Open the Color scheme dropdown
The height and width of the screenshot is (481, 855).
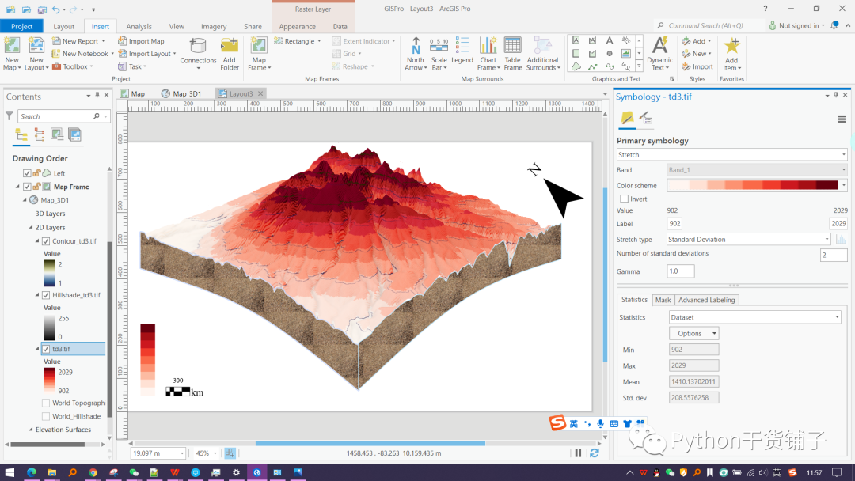pyautogui.click(x=844, y=185)
